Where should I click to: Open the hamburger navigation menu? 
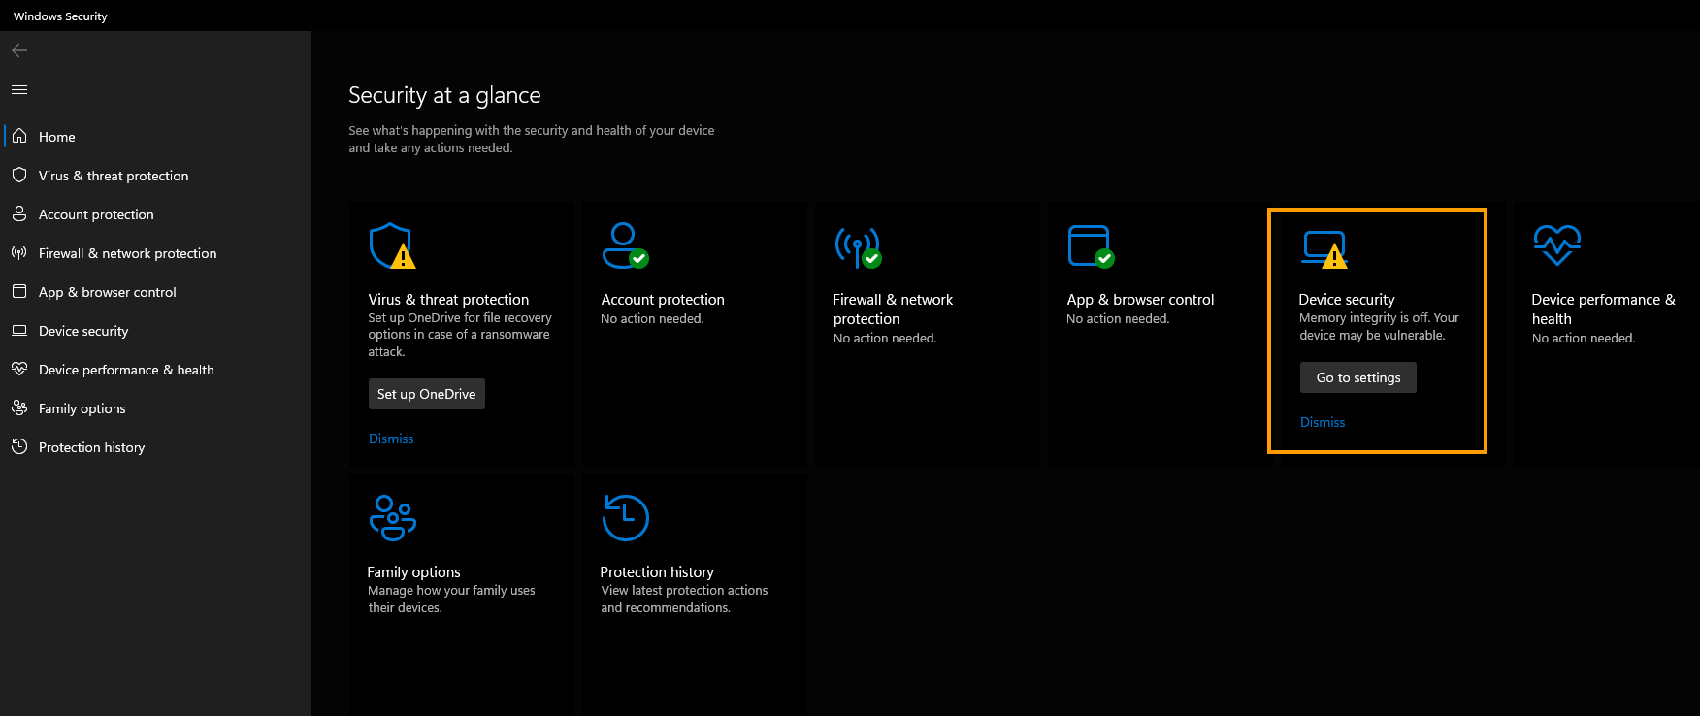19,89
